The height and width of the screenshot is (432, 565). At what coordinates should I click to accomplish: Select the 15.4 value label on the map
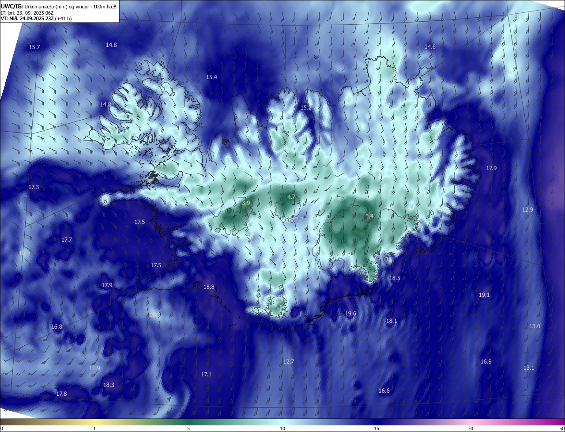212,77
